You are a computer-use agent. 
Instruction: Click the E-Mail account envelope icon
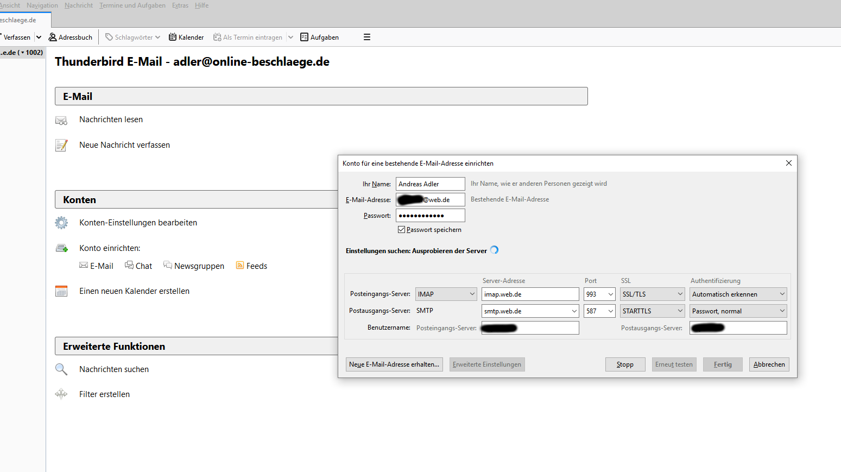pos(84,265)
